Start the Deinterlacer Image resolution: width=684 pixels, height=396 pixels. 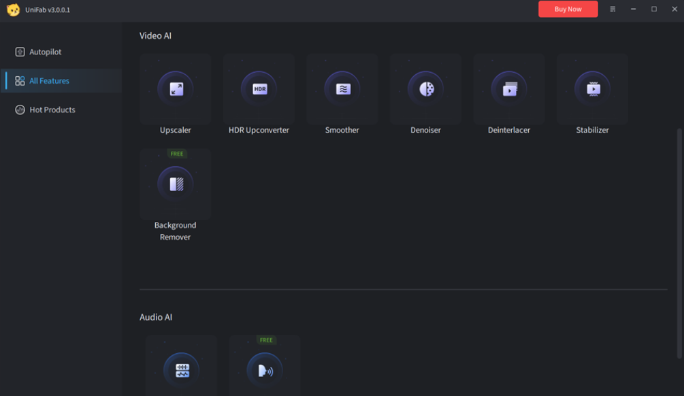pyautogui.click(x=508, y=88)
